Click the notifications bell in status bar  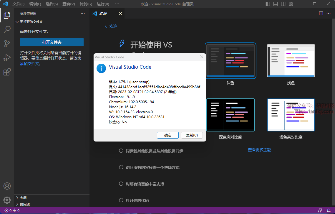pos(329,210)
